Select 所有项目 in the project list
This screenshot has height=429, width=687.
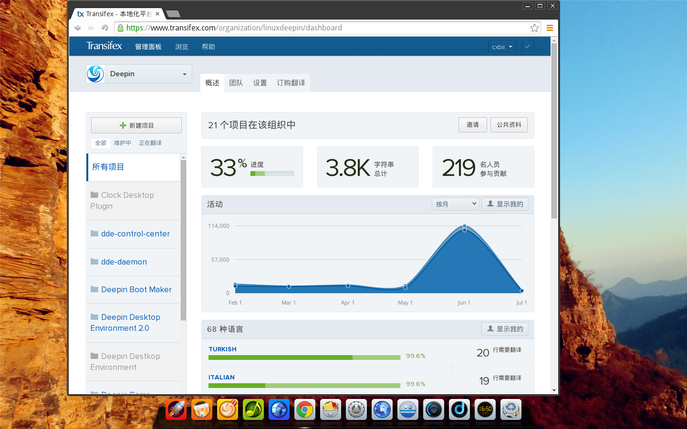tap(133, 167)
